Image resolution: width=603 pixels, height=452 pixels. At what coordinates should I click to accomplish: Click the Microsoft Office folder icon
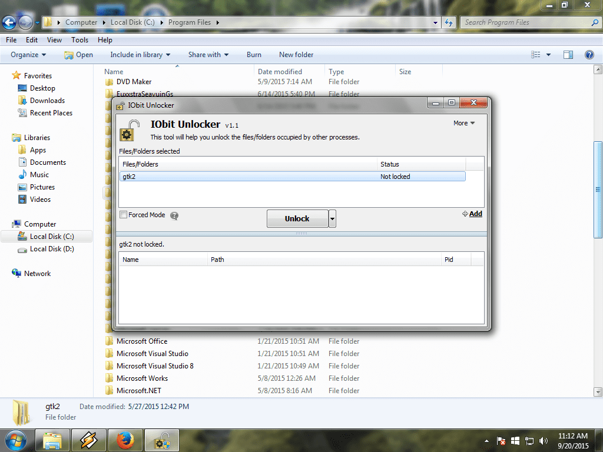pyautogui.click(x=109, y=341)
